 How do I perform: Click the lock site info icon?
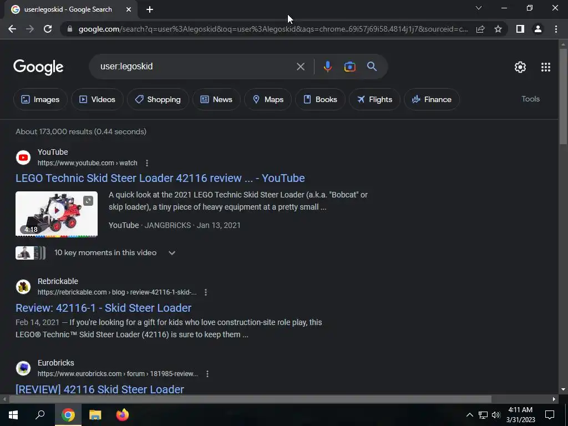70,29
